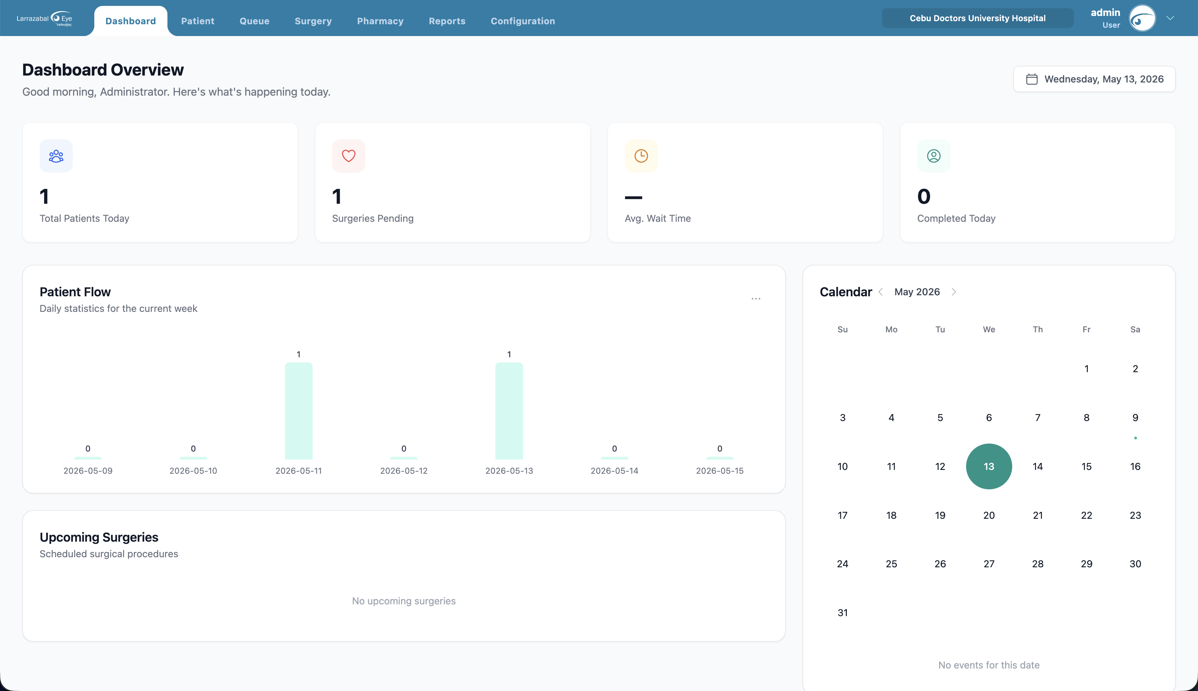Screen dimensions: 1198x691
Task: Click the Avg. Wait Time clock icon
Action: (641, 156)
